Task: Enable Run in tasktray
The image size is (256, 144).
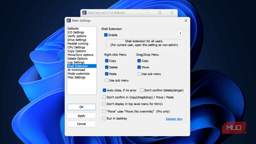Action: tap(104, 118)
